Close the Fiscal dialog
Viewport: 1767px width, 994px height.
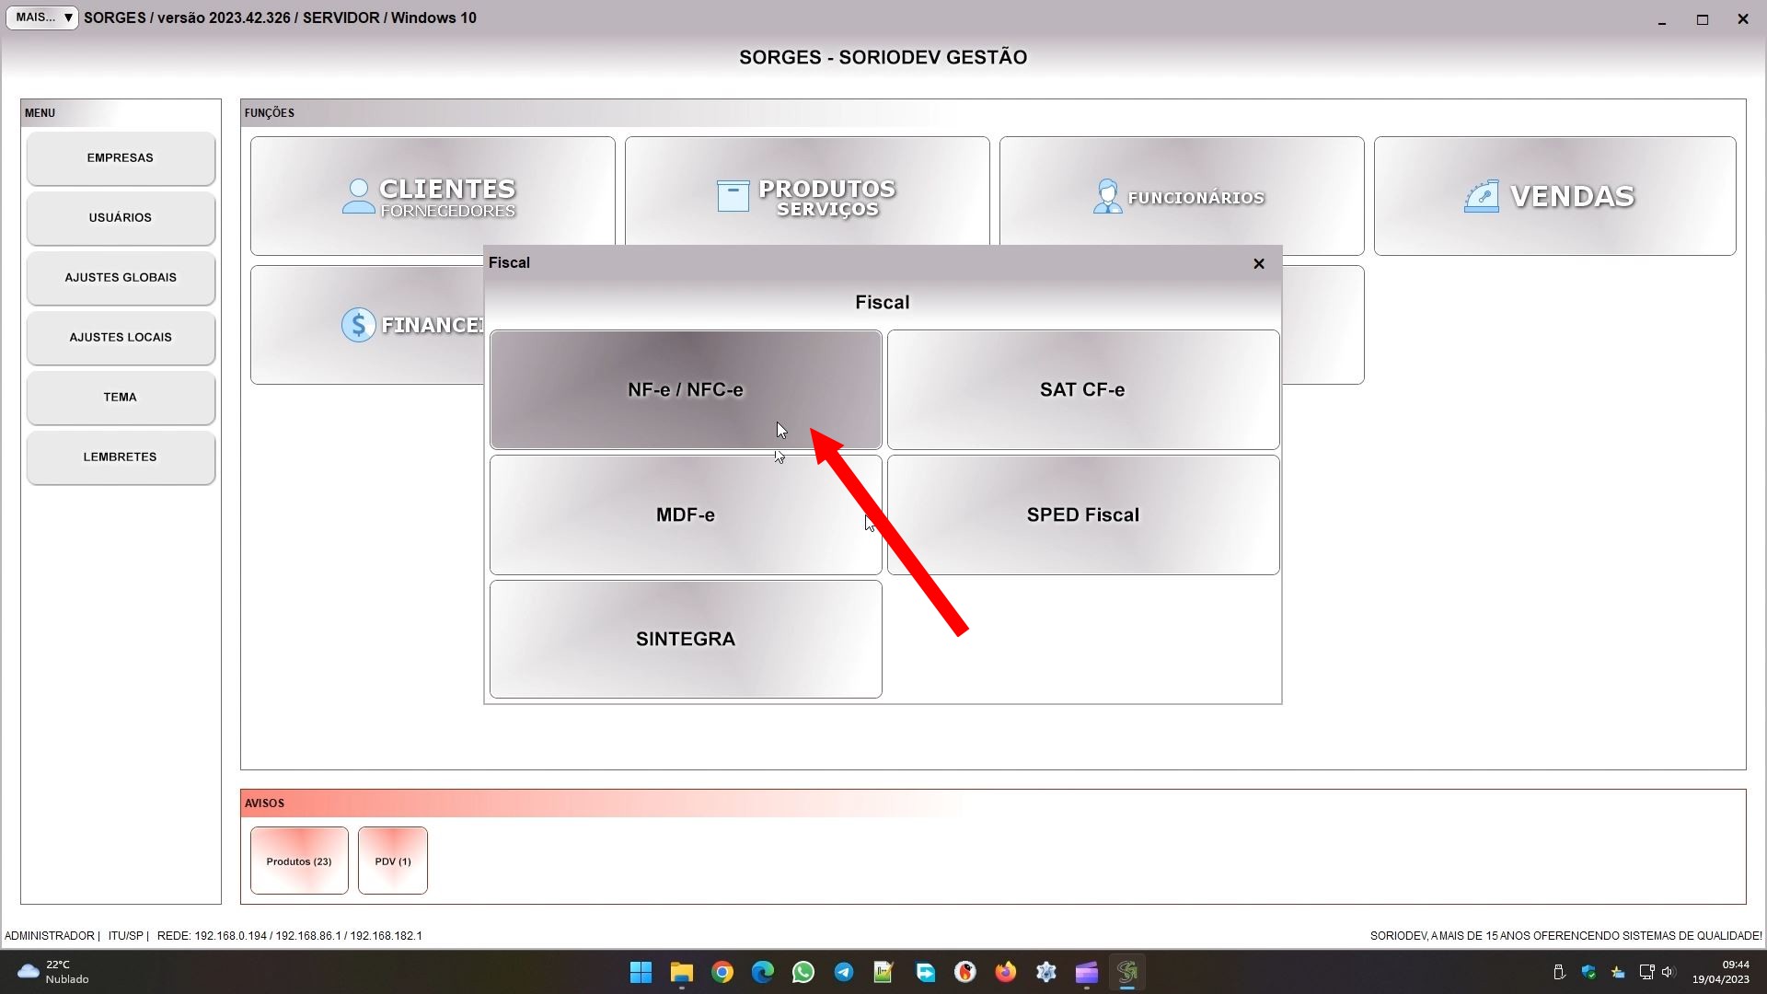[1258, 263]
